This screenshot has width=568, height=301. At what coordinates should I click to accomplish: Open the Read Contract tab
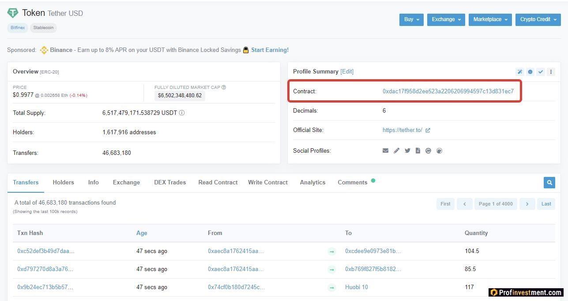(218, 182)
